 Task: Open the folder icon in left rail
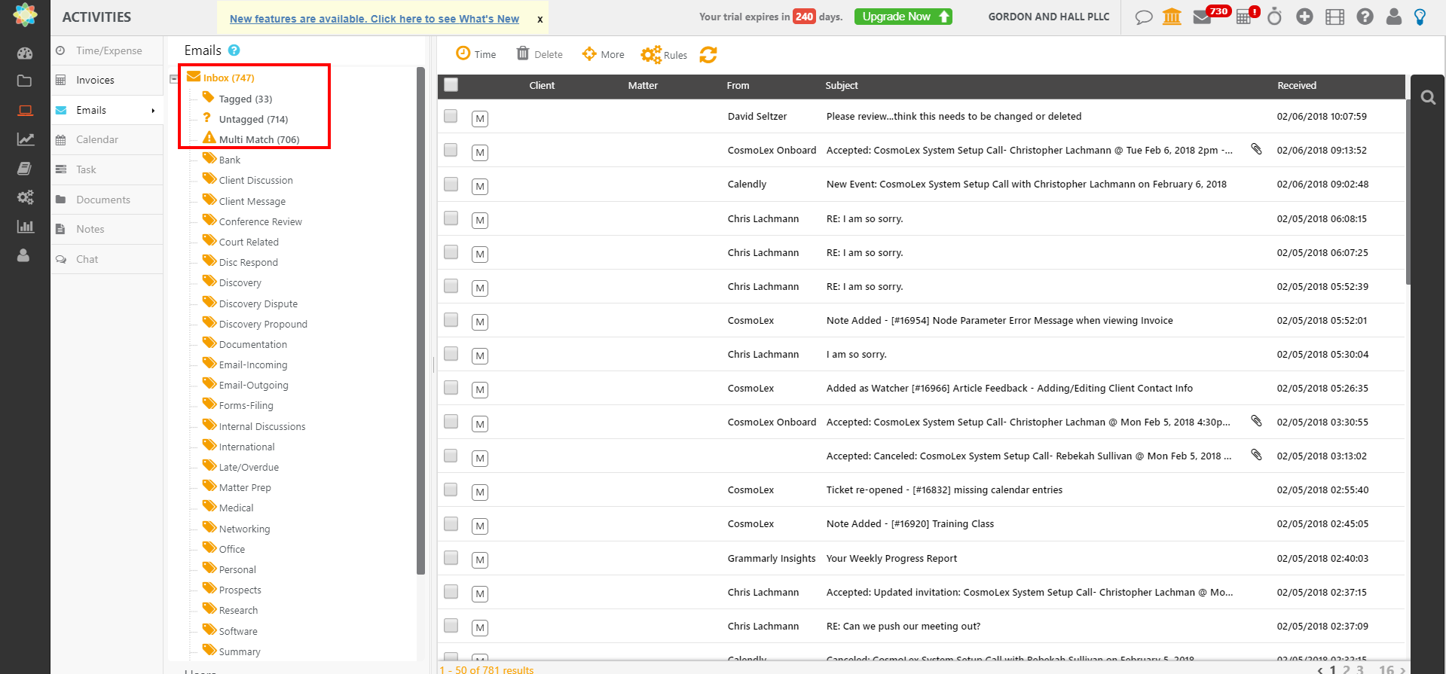tap(25, 81)
